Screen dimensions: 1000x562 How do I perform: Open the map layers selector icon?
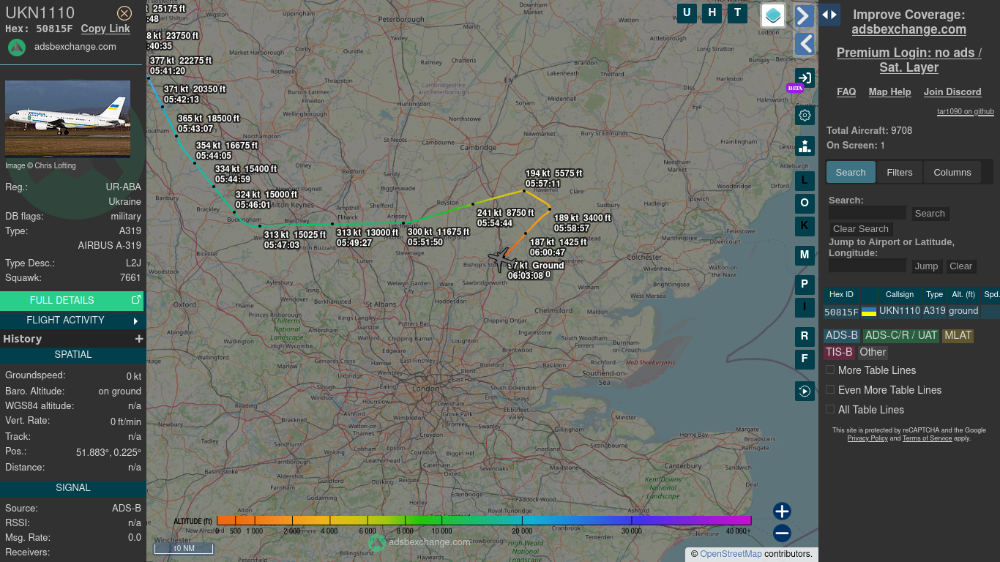tap(773, 15)
